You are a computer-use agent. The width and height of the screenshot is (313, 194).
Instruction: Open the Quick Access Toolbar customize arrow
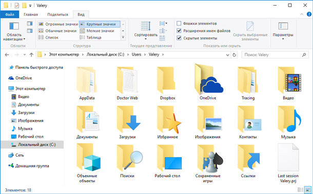(x=30, y=6)
